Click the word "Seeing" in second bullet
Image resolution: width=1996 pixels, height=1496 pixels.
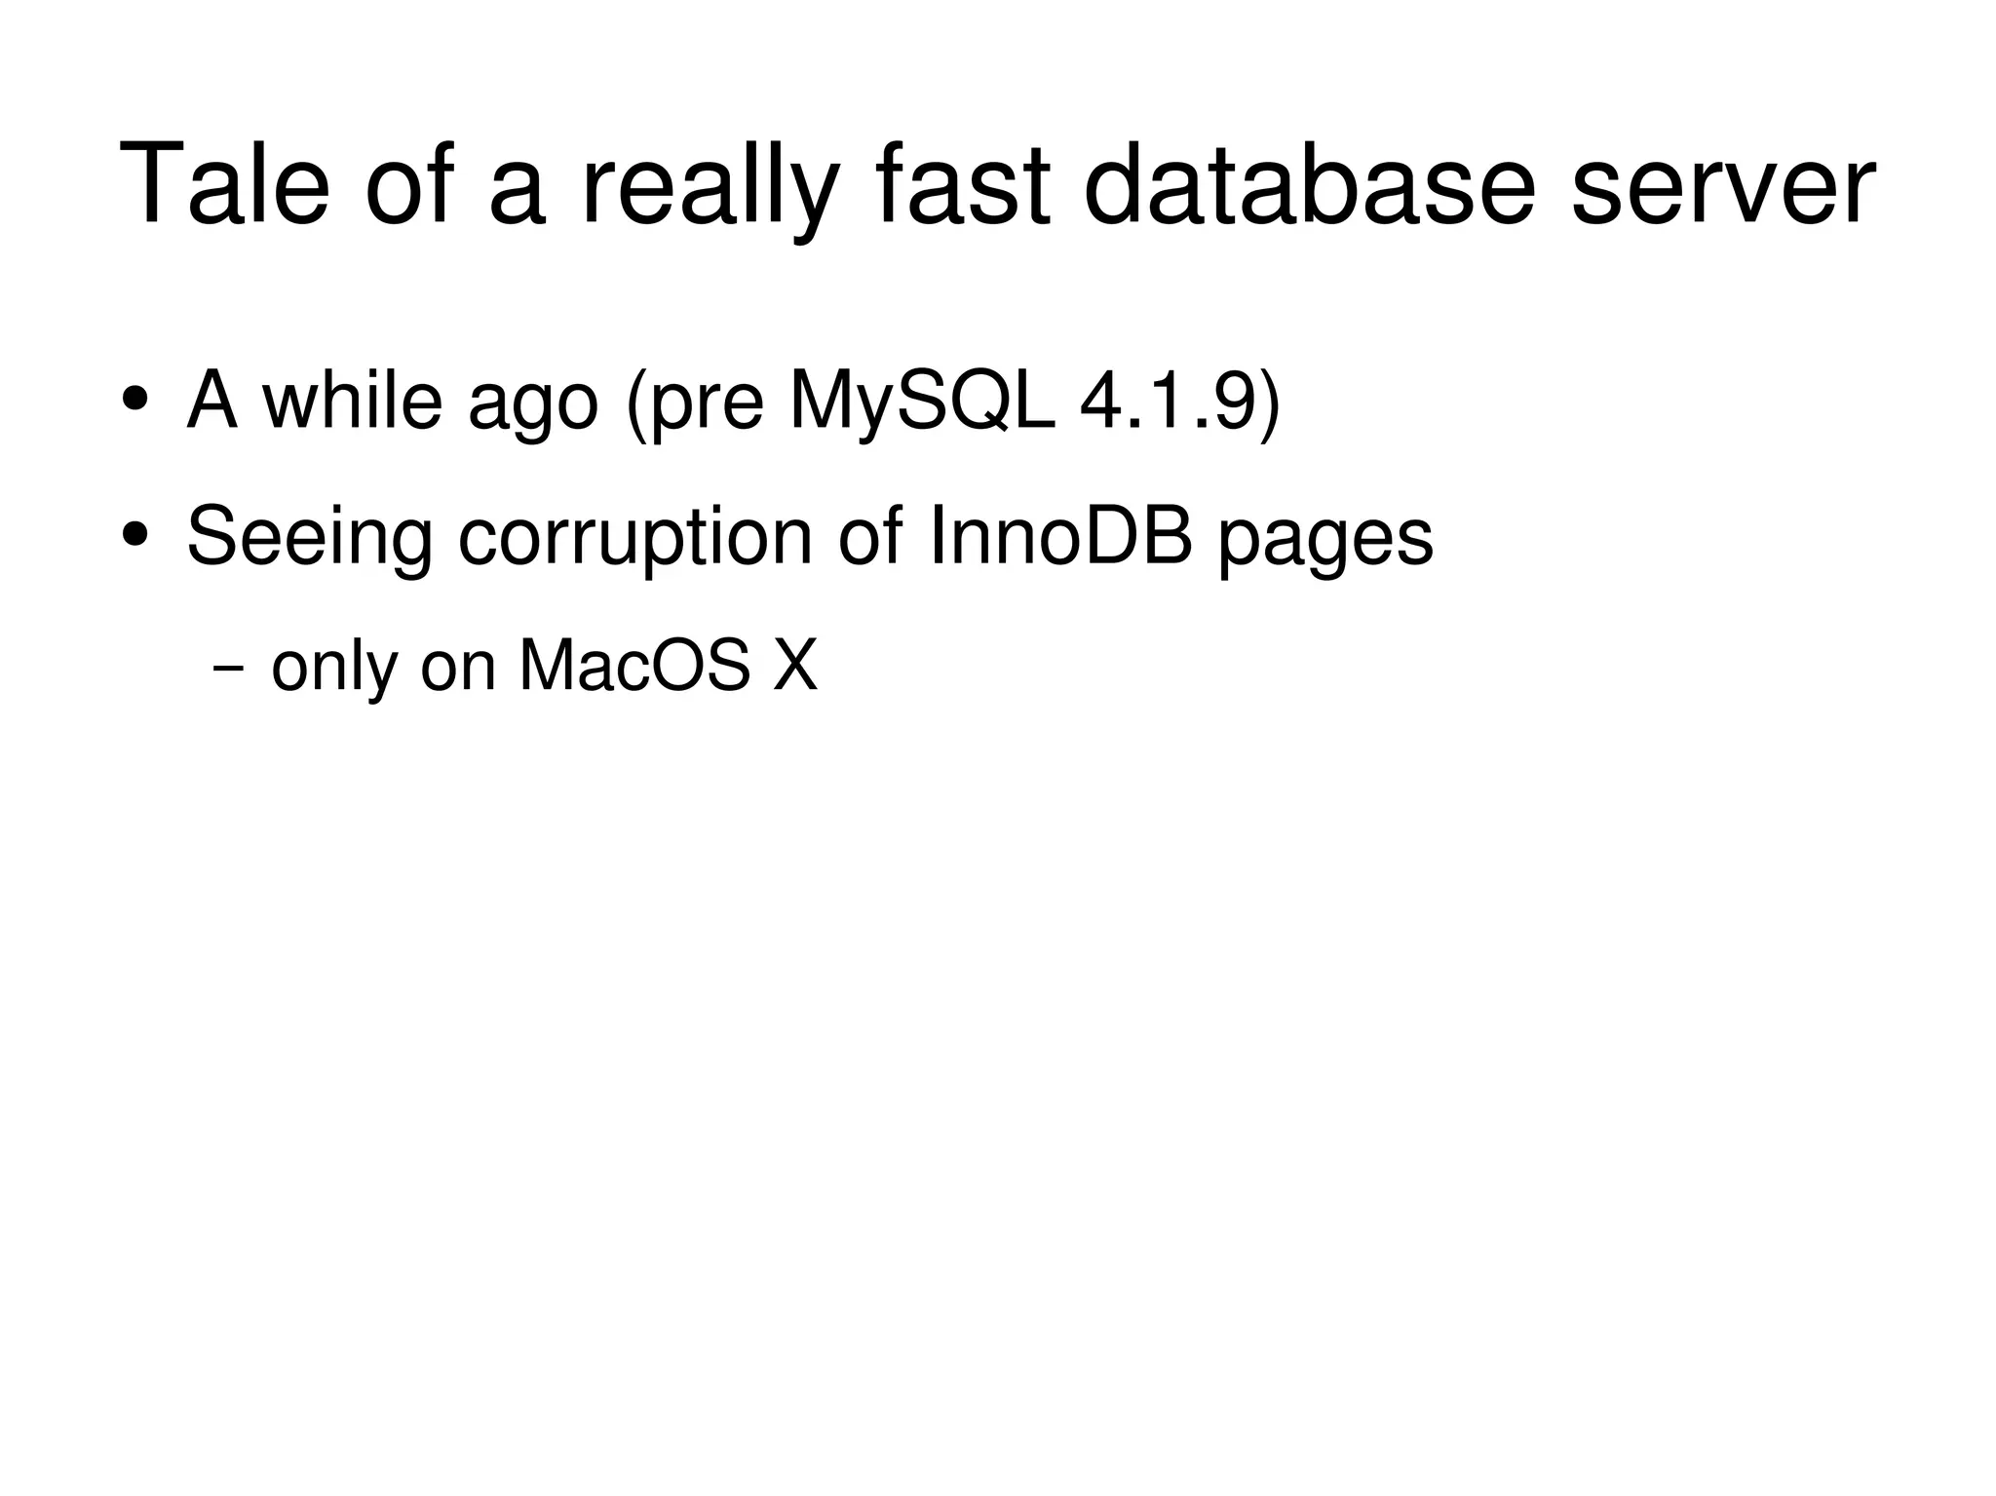309,537
